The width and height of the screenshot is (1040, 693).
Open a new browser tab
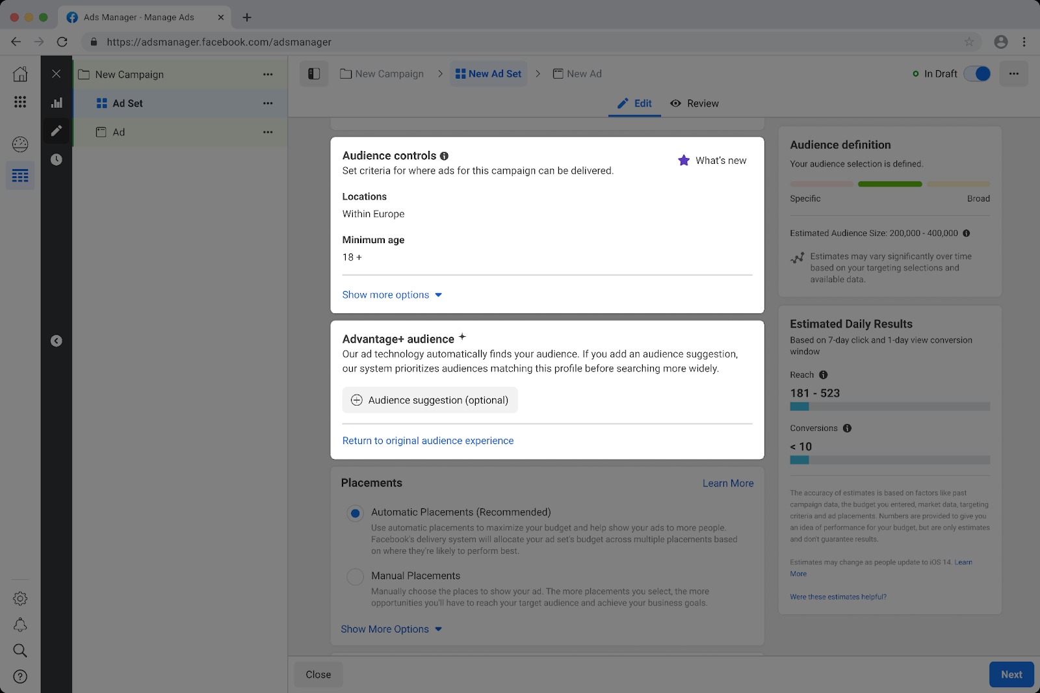coord(247,18)
